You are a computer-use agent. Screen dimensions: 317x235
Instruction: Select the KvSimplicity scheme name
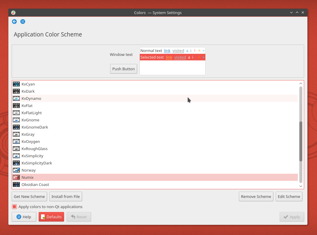tap(33, 156)
